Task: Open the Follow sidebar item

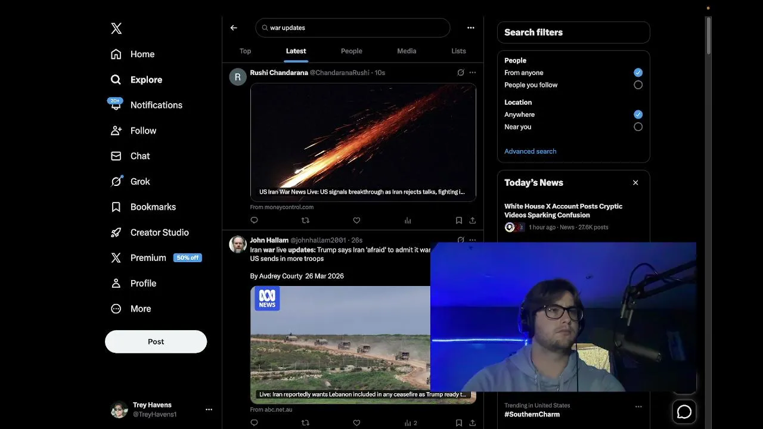Action: point(133,130)
